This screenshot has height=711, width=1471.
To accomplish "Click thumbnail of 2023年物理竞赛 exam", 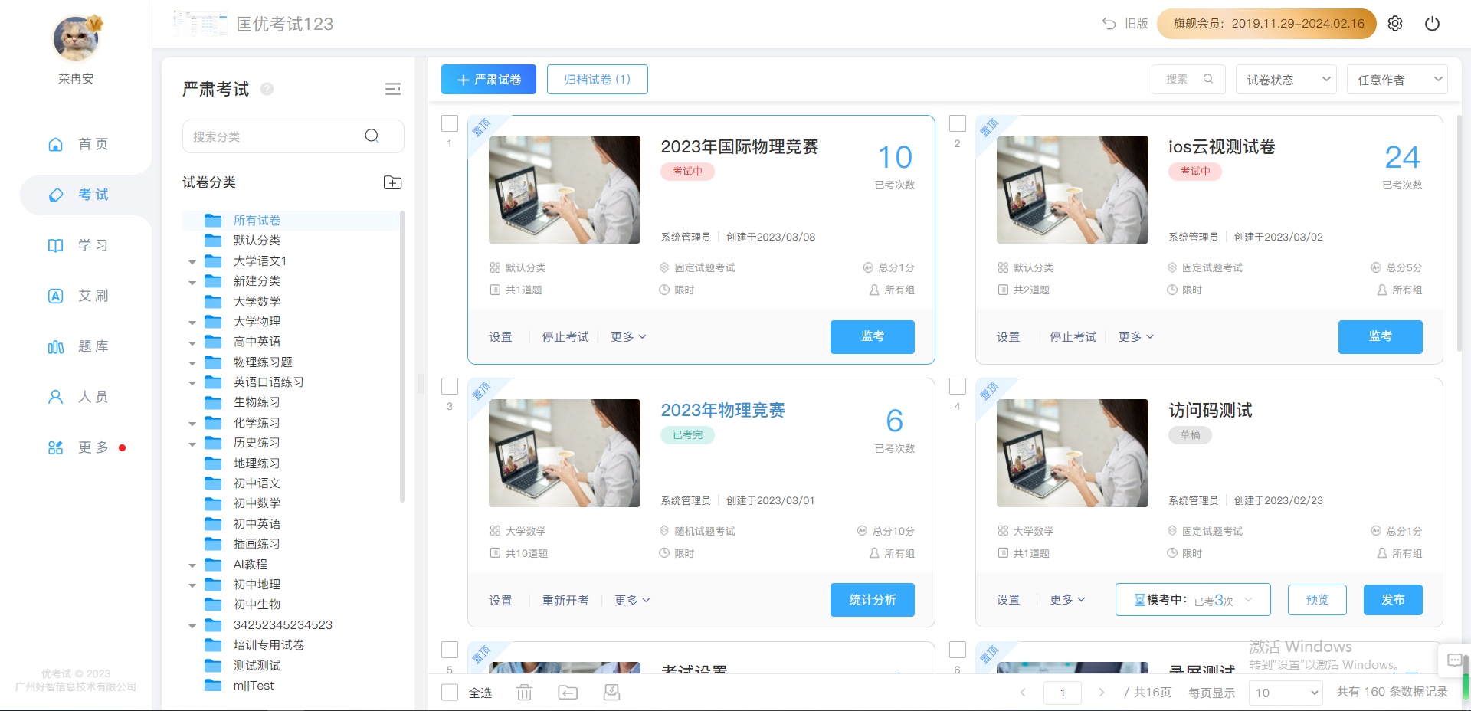I will point(565,453).
